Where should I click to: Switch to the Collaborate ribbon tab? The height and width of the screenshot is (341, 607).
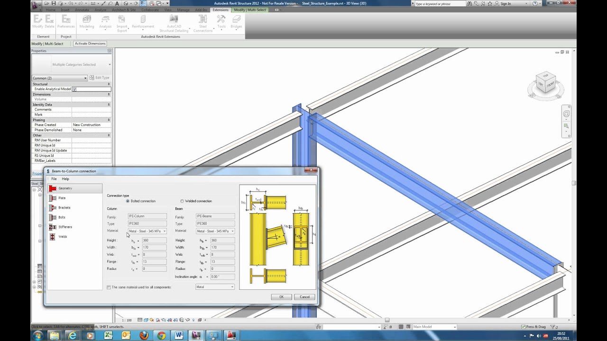150,9
